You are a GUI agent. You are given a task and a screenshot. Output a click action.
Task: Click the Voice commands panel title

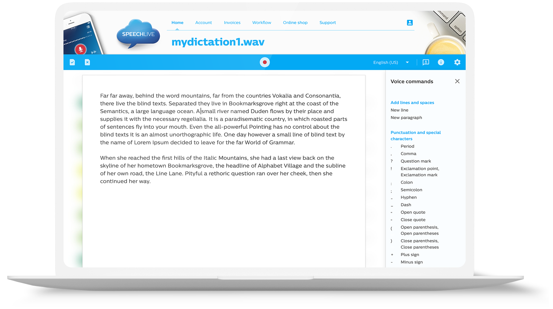(x=412, y=81)
